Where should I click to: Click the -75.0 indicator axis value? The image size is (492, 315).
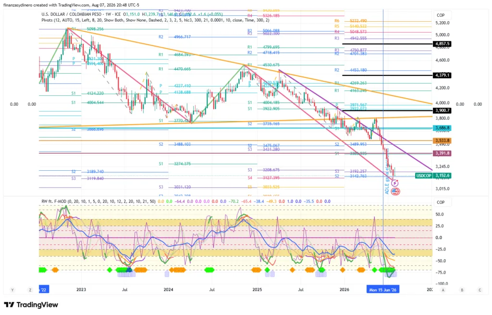(441, 273)
